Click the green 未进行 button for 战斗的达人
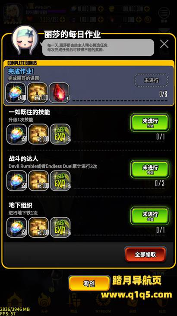 tap(150, 169)
